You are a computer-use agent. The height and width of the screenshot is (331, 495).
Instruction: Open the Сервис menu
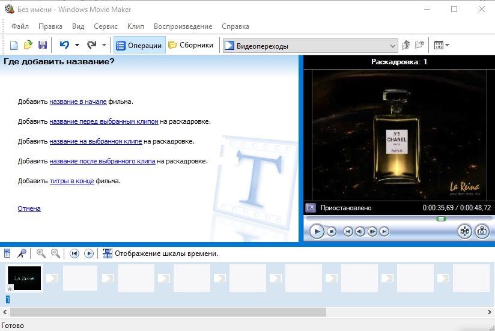coord(106,26)
